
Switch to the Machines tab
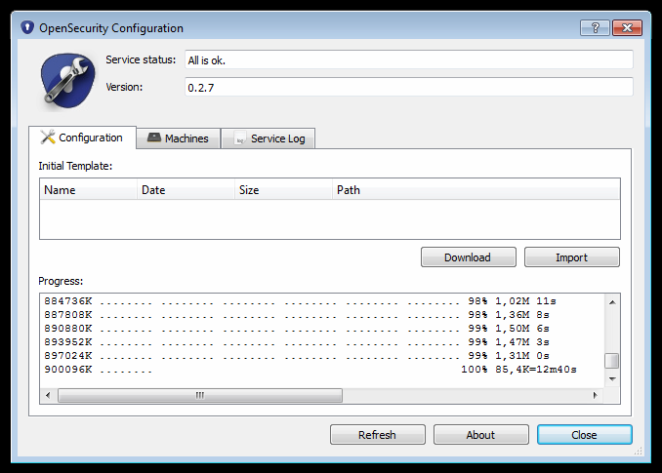click(x=178, y=138)
